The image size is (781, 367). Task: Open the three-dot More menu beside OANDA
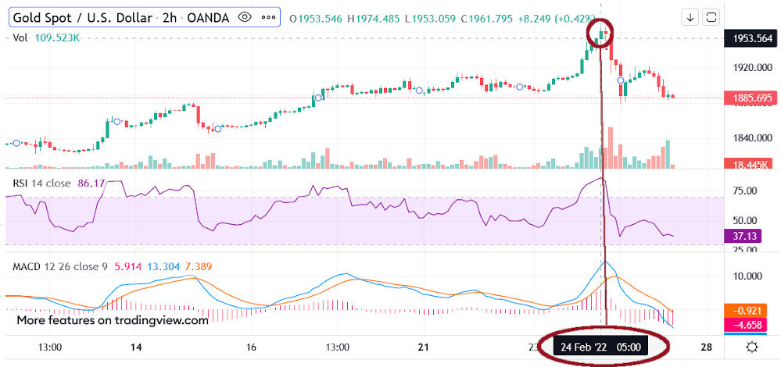(x=268, y=18)
